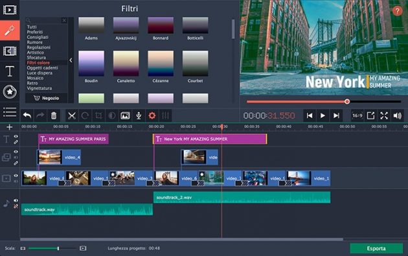Toggle audio track visibility eye icon

16,200
